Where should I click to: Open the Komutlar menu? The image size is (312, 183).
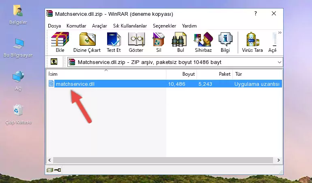76,26
